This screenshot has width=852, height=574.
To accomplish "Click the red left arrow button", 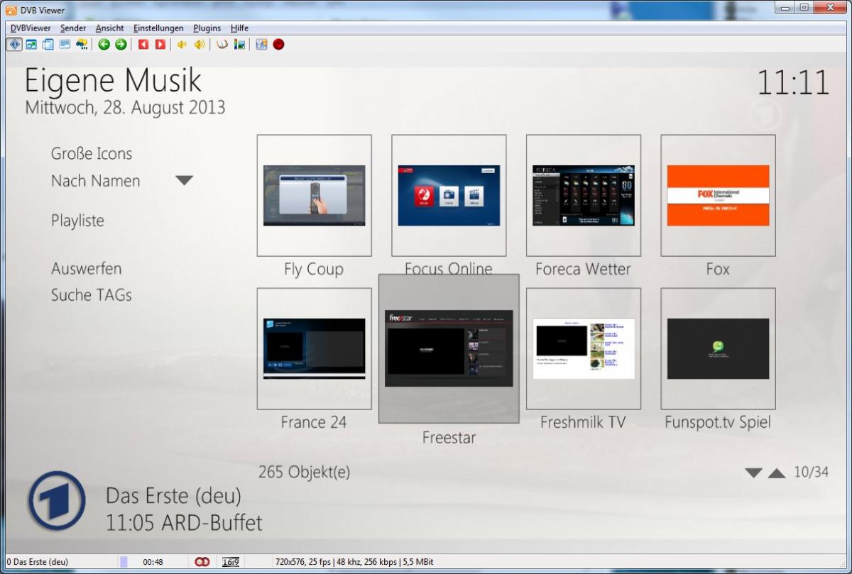I will [143, 44].
